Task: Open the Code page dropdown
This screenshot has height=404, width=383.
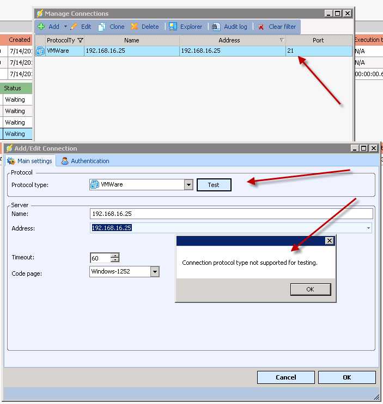Action: (155, 271)
